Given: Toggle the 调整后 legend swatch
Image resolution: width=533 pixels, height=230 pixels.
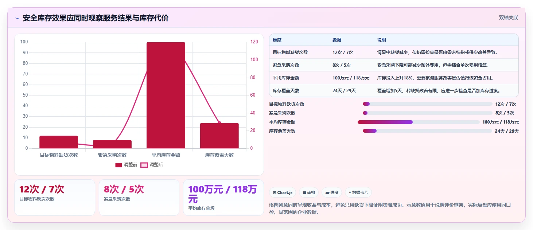Looking at the screenshot, I should 144,165.
